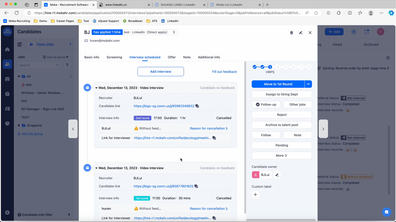Bookmark this page with the star icon
The height and width of the screenshot is (222, 396).
point(316,13)
